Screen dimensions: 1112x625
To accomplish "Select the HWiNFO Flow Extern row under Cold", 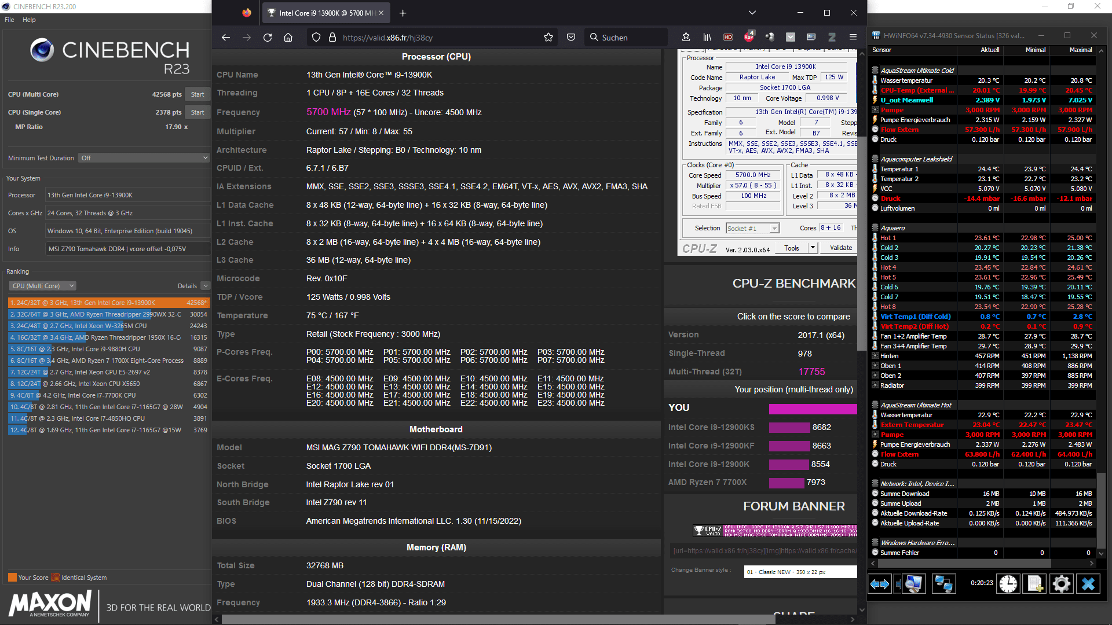I will (982, 130).
